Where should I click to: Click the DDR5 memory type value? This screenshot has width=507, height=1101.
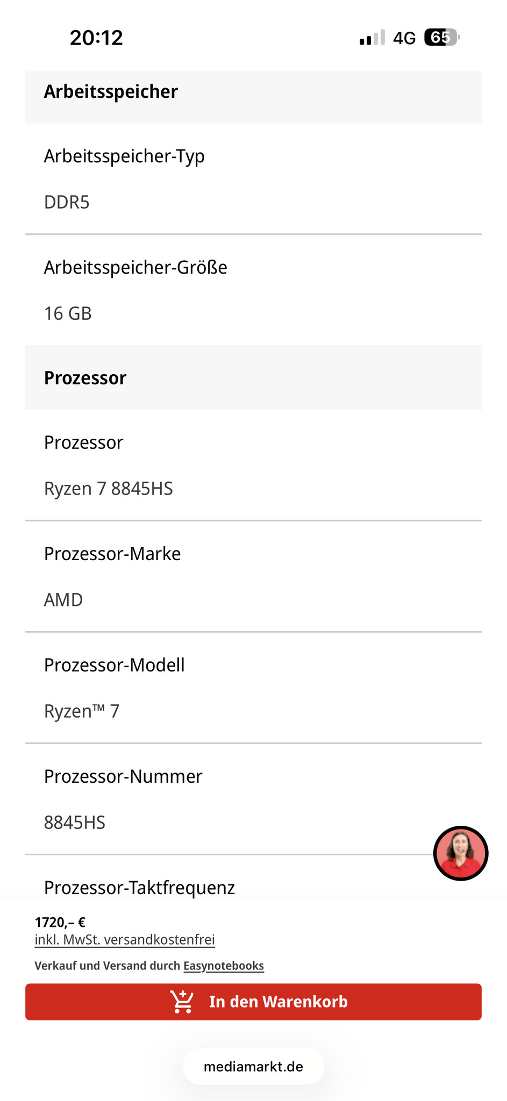point(67,203)
